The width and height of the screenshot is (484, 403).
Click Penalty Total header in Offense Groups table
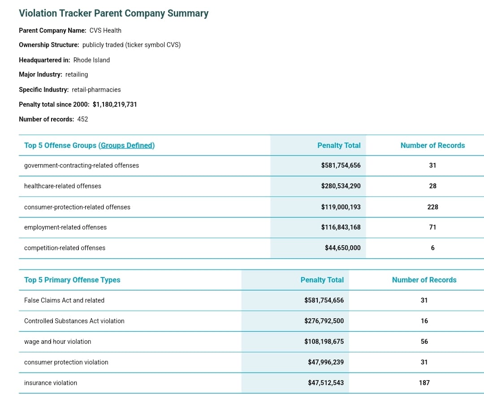pyautogui.click(x=339, y=145)
